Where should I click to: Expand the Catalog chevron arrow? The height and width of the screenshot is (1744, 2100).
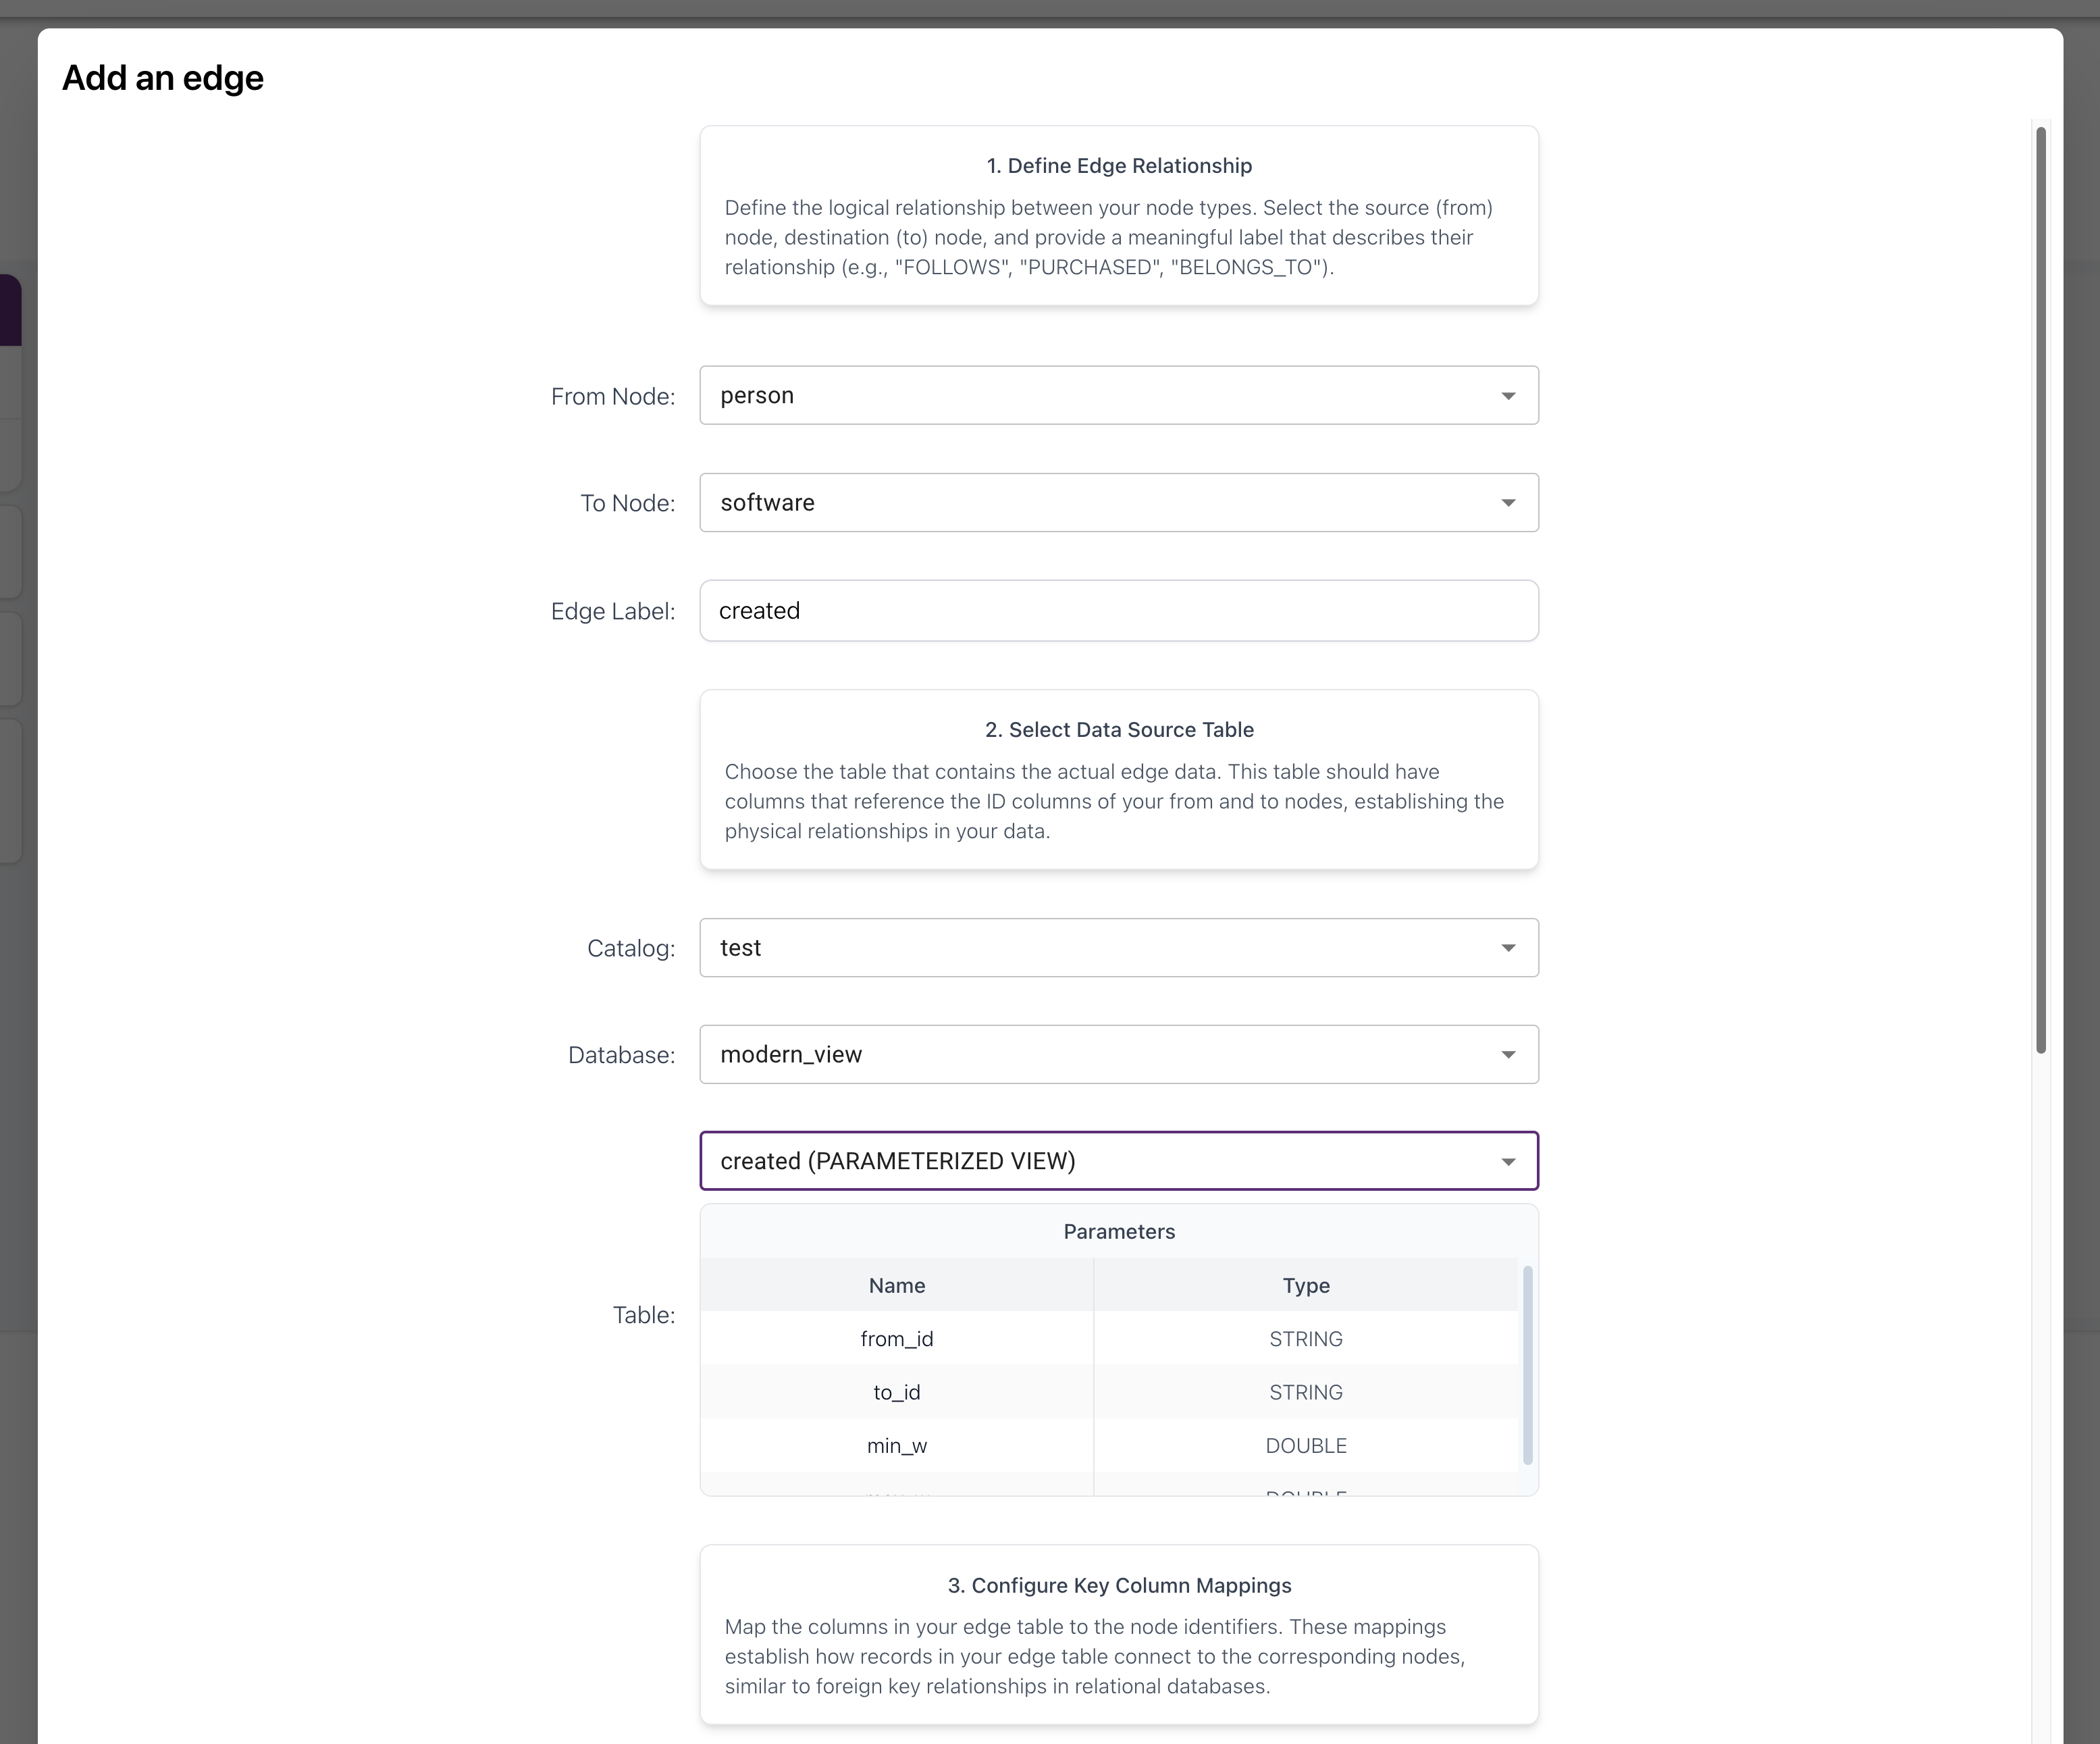tap(1508, 948)
